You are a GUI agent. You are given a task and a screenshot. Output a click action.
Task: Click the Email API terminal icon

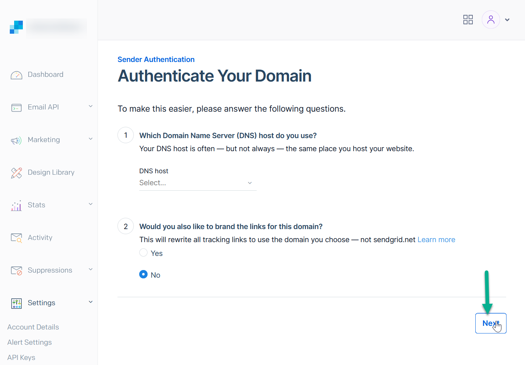click(16, 108)
